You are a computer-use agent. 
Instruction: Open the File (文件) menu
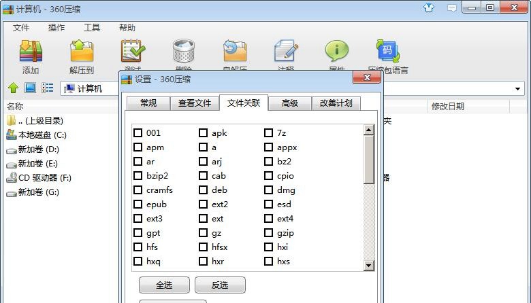[21, 28]
